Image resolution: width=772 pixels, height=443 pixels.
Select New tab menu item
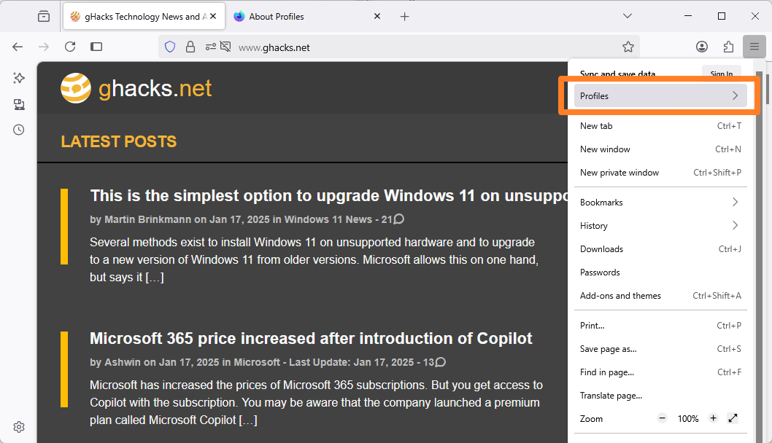[x=660, y=126]
